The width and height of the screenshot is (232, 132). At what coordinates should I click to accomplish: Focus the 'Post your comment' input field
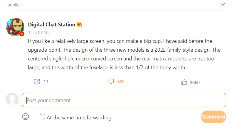(x=124, y=100)
